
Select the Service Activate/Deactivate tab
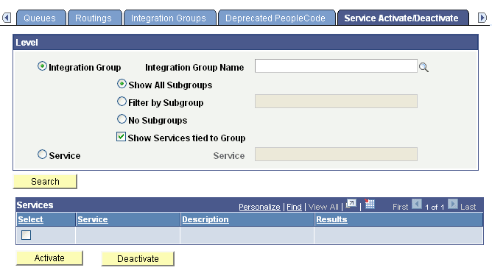[x=402, y=18]
